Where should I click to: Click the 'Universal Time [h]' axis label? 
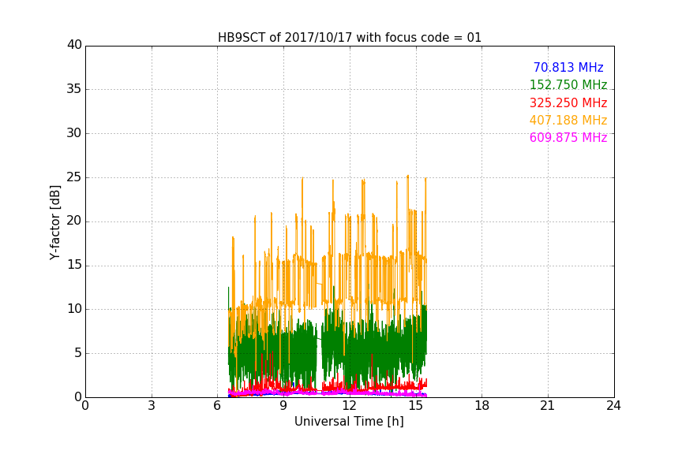click(x=349, y=422)
